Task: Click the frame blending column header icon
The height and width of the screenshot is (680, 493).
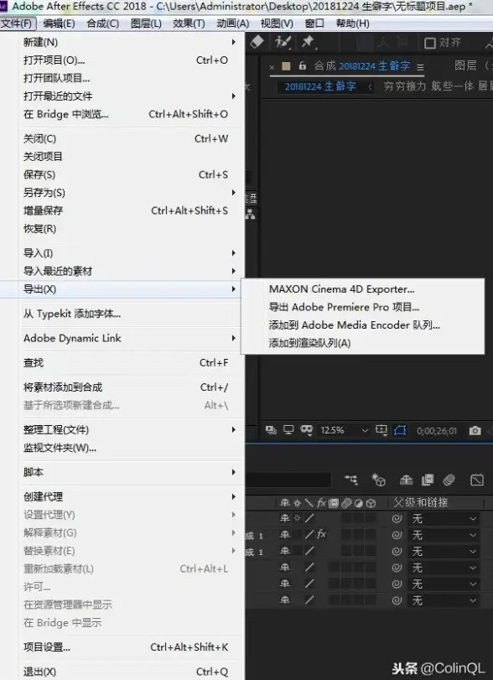Action: (x=334, y=503)
